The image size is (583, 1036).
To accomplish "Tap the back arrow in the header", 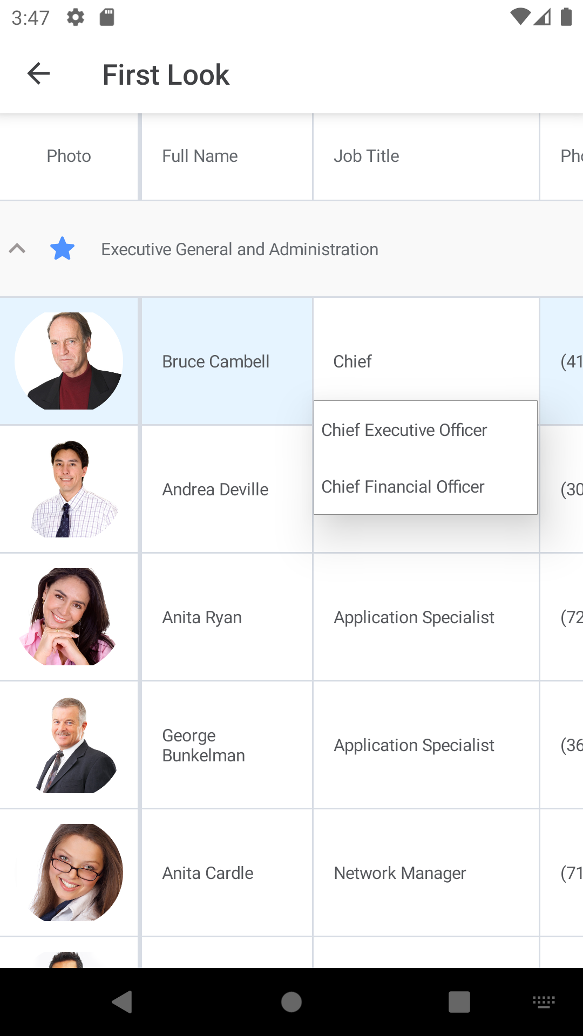I will (x=38, y=74).
